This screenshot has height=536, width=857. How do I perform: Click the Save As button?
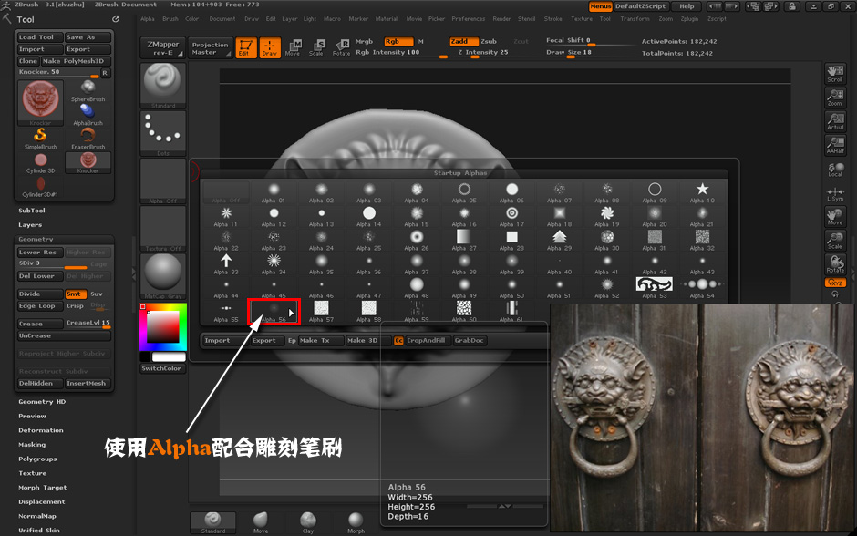[88, 37]
